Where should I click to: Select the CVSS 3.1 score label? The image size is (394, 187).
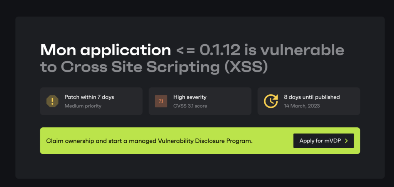190,106
